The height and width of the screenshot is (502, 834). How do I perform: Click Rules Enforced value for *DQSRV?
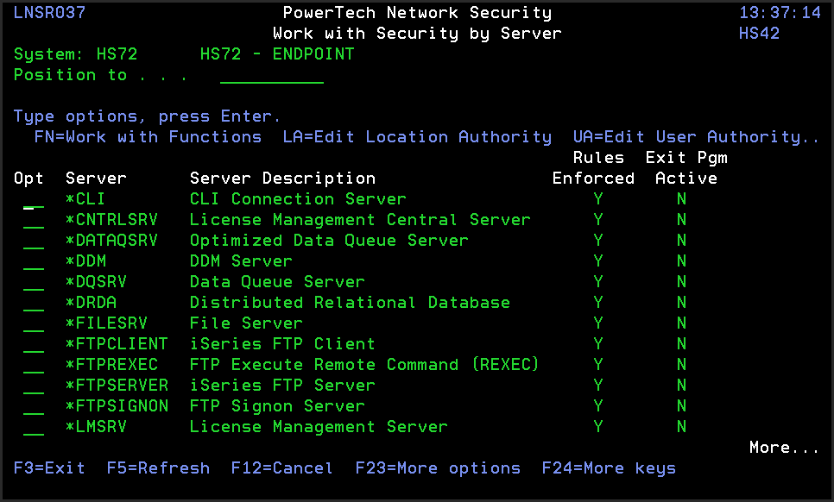(x=597, y=282)
